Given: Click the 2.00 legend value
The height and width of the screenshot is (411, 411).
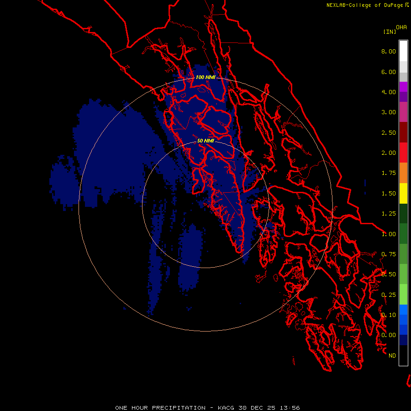Looking at the screenshot, I should 389,153.
